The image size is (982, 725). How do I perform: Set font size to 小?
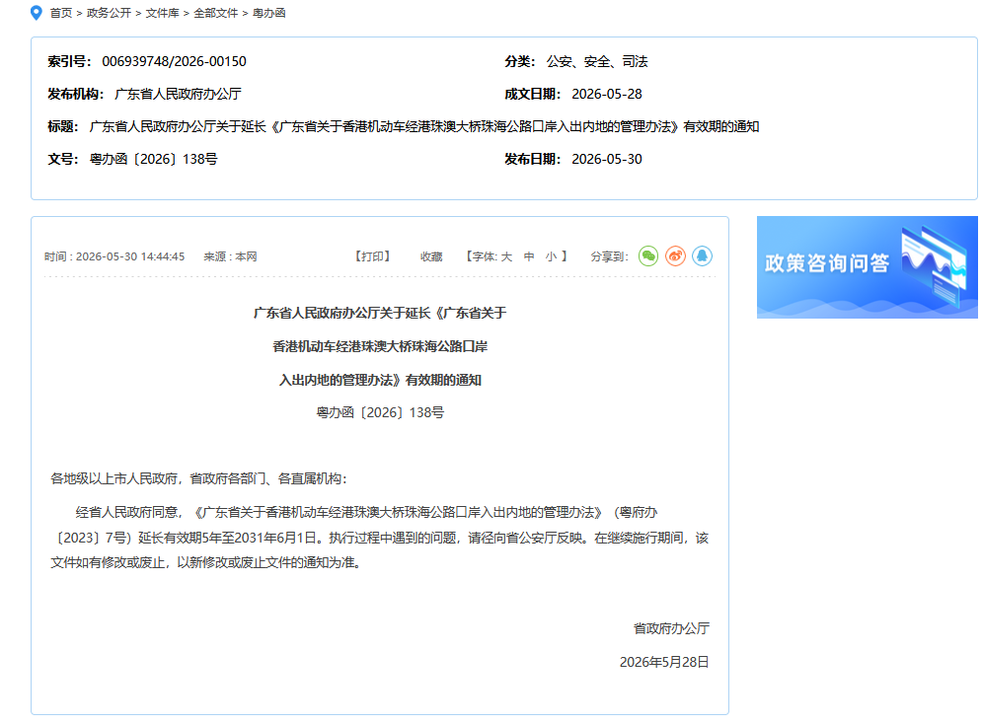551,256
